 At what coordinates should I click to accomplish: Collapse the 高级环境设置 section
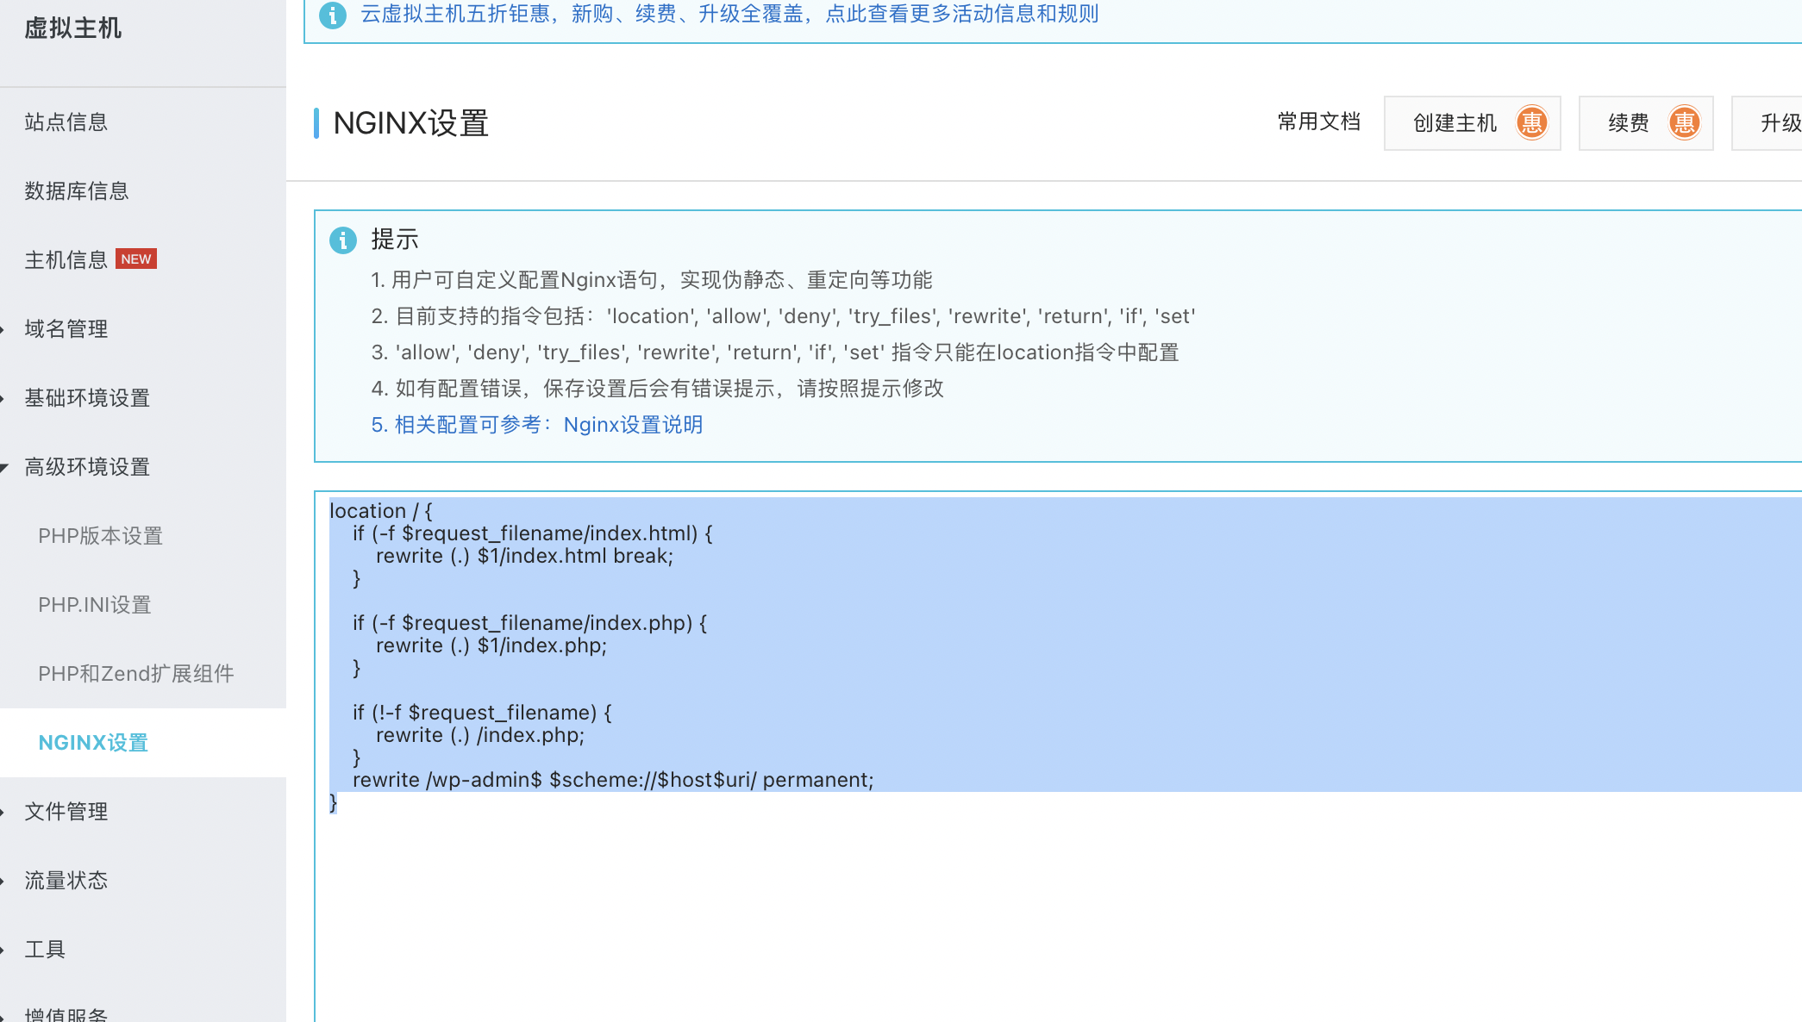(86, 467)
